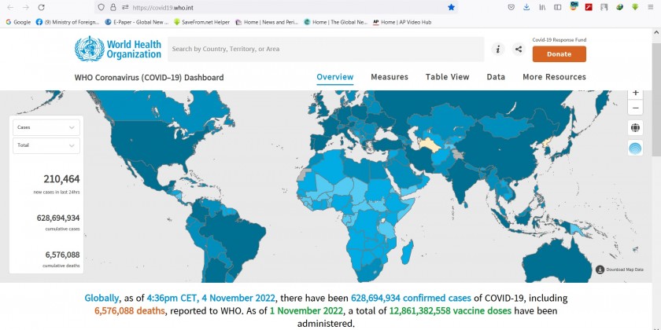Zoom out of the map
661x330 pixels.
636,108
